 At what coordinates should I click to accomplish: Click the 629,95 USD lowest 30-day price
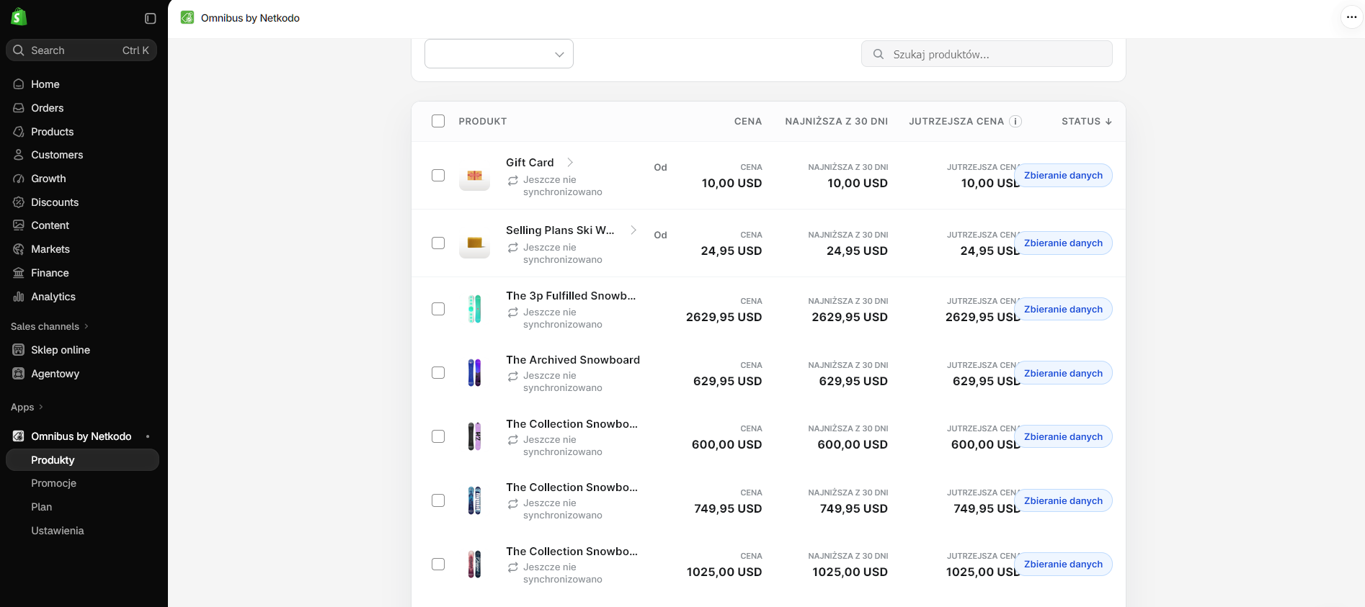pos(853,382)
